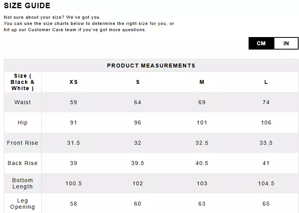This screenshot has width=299, height=213.
Task: Select the L bottom length value 104.5
Action: tap(266, 183)
